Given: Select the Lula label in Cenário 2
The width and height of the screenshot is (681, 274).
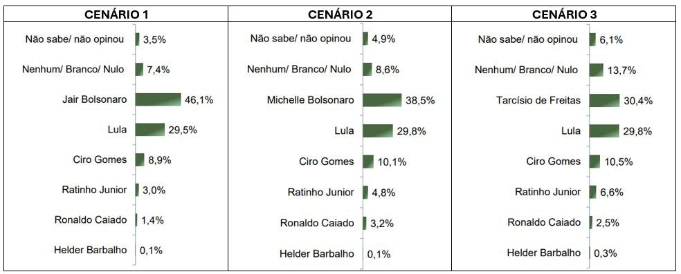Looking at the screenshot, I should (345, 131).
